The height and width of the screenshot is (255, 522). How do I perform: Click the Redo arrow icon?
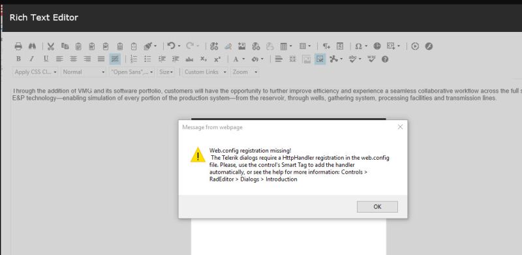[190, 46]
